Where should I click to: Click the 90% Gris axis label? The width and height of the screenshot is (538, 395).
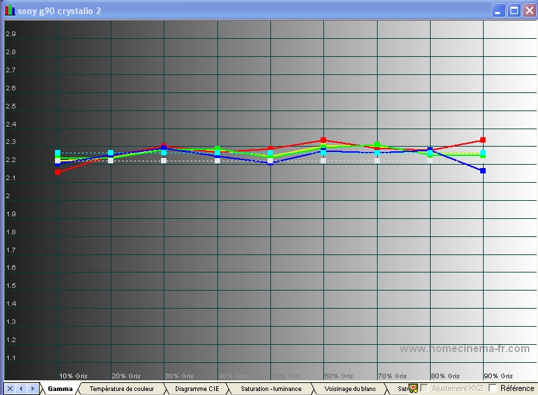click(498, 376)
